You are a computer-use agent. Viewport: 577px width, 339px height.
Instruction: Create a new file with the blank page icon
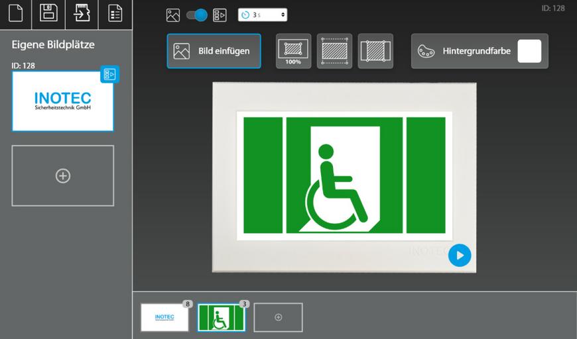point(16,13)
